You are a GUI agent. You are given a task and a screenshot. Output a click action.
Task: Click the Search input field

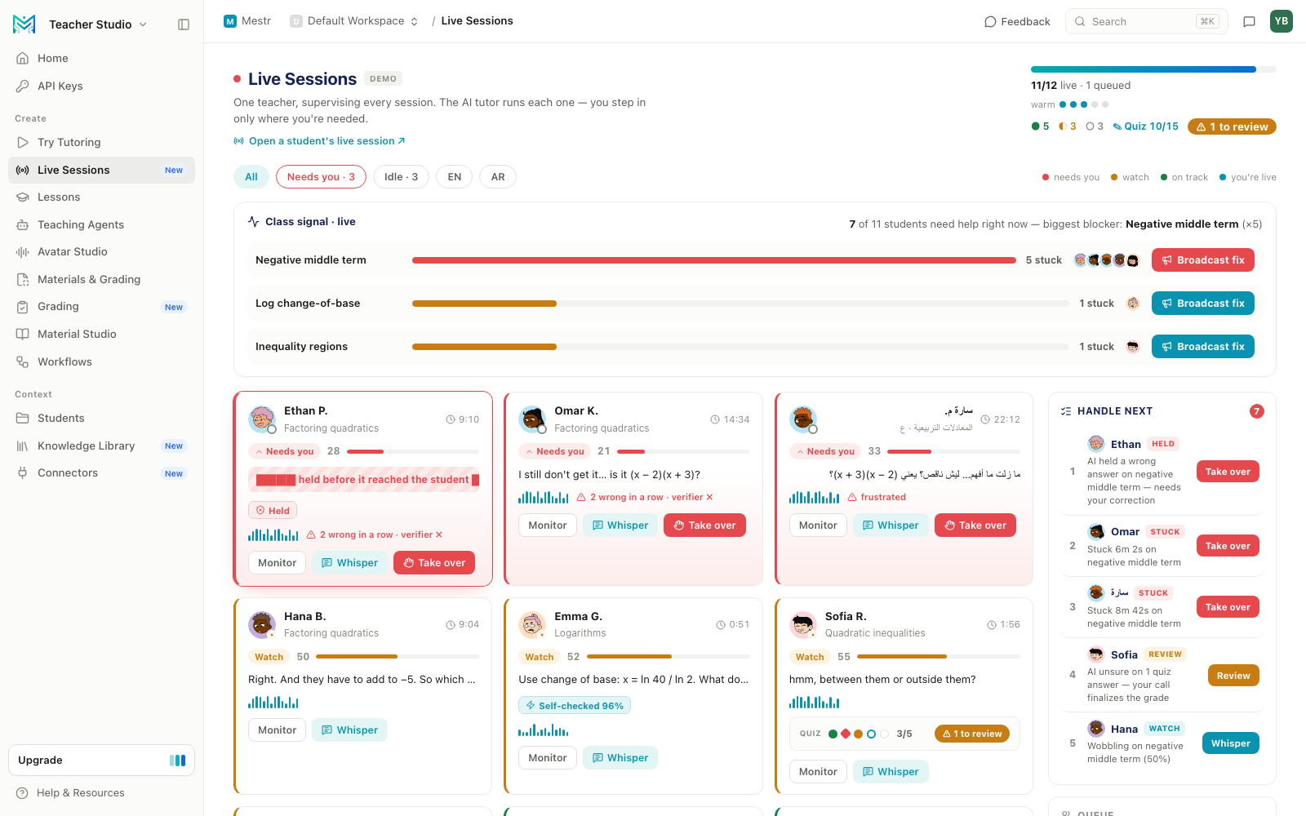[x=1147, y=21]
